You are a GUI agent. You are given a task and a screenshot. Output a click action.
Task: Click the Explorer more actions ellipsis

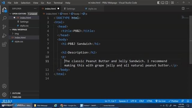(x=35, y=9)
